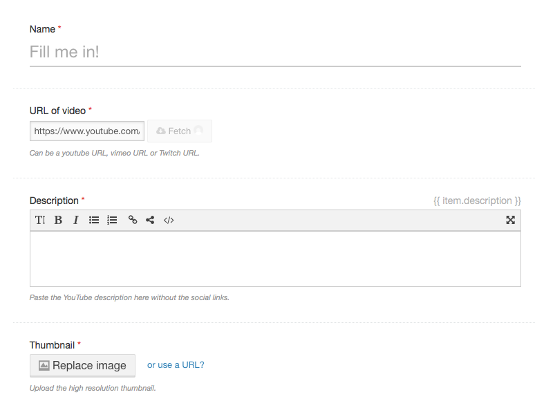Click inside the Description text area
Screen dimensions: 535x408
[274, 259]
